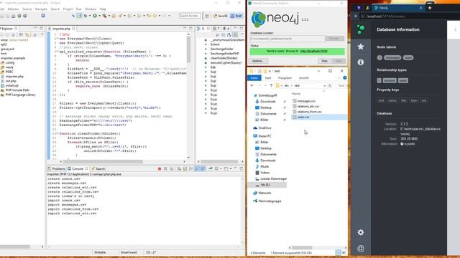460x258 pixels.
Task: Select relations_etc.csv in File Explorer
Action: [308, 106]
